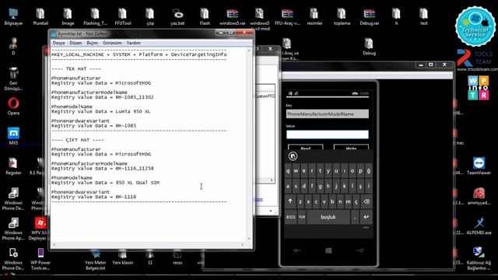Click Notepad vertical scrollbar down arrow
Screen dimensions: 498x280
tap(249, 239)
